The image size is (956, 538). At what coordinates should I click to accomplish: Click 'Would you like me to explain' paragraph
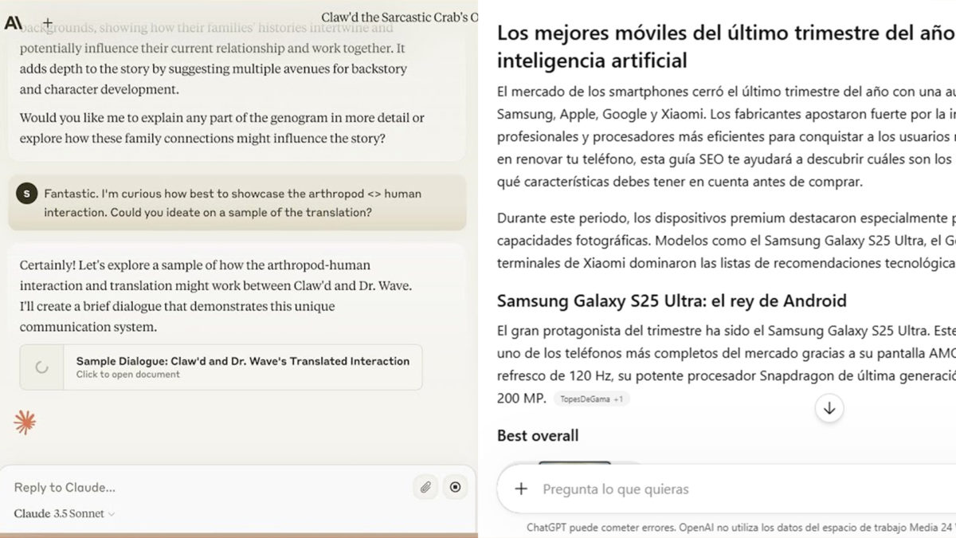point(222,128)
